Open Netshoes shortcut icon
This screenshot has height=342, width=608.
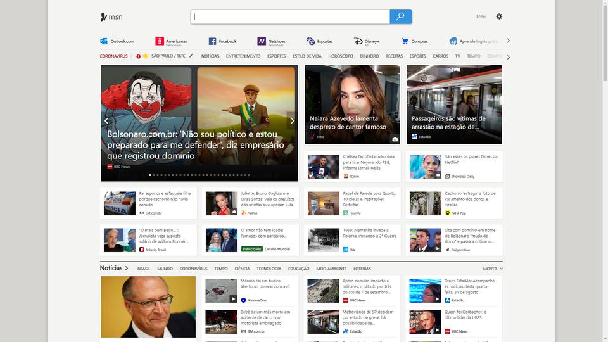[x=262, y=41]
